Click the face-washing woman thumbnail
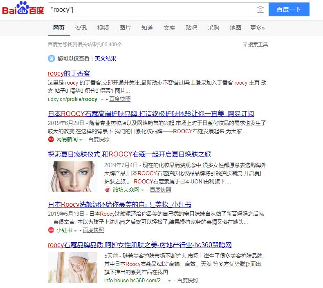323x288 pixels. (72, 267)
